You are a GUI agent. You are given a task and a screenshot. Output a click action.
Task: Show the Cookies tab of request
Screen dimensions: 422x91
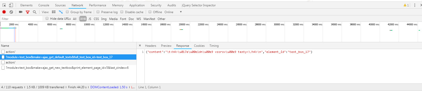pos(199,46)
